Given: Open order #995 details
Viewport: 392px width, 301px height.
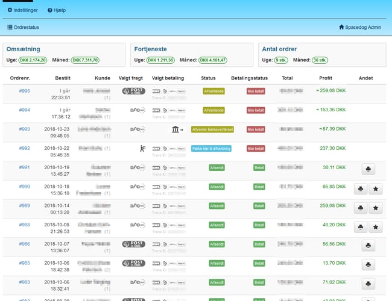Looking at the screenshot, I should (25, 91).
